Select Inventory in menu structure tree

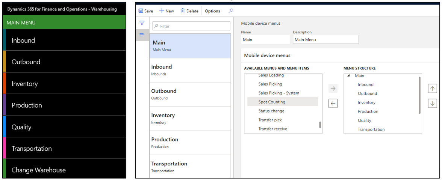point(366,102)
